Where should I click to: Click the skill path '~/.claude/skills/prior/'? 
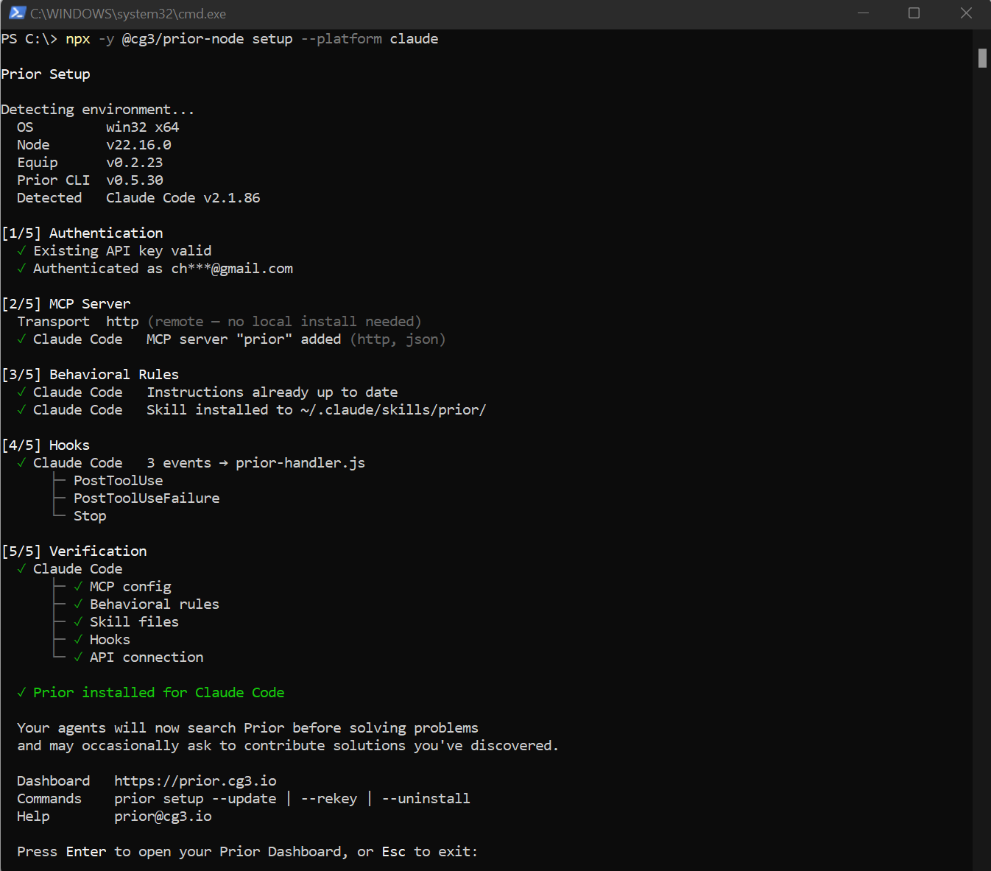click(393, 410)
